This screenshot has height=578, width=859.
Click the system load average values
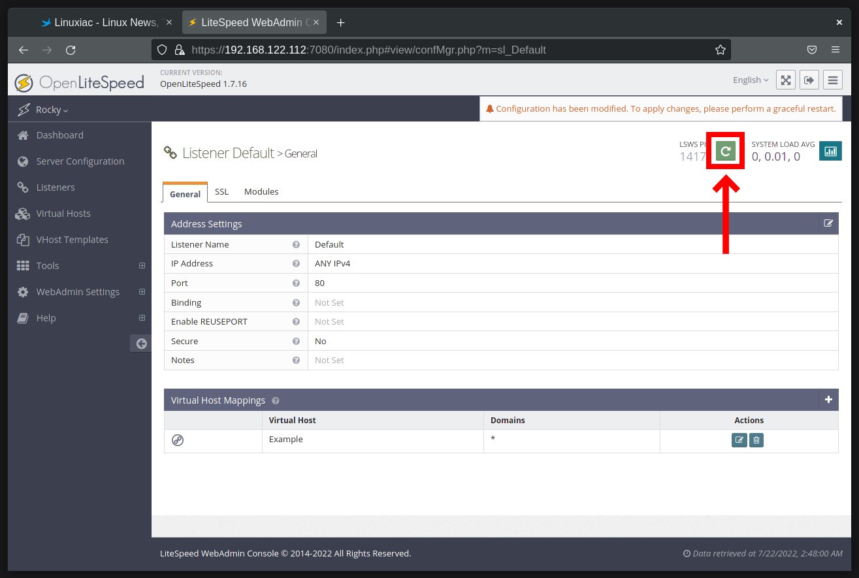pos(775,156)
